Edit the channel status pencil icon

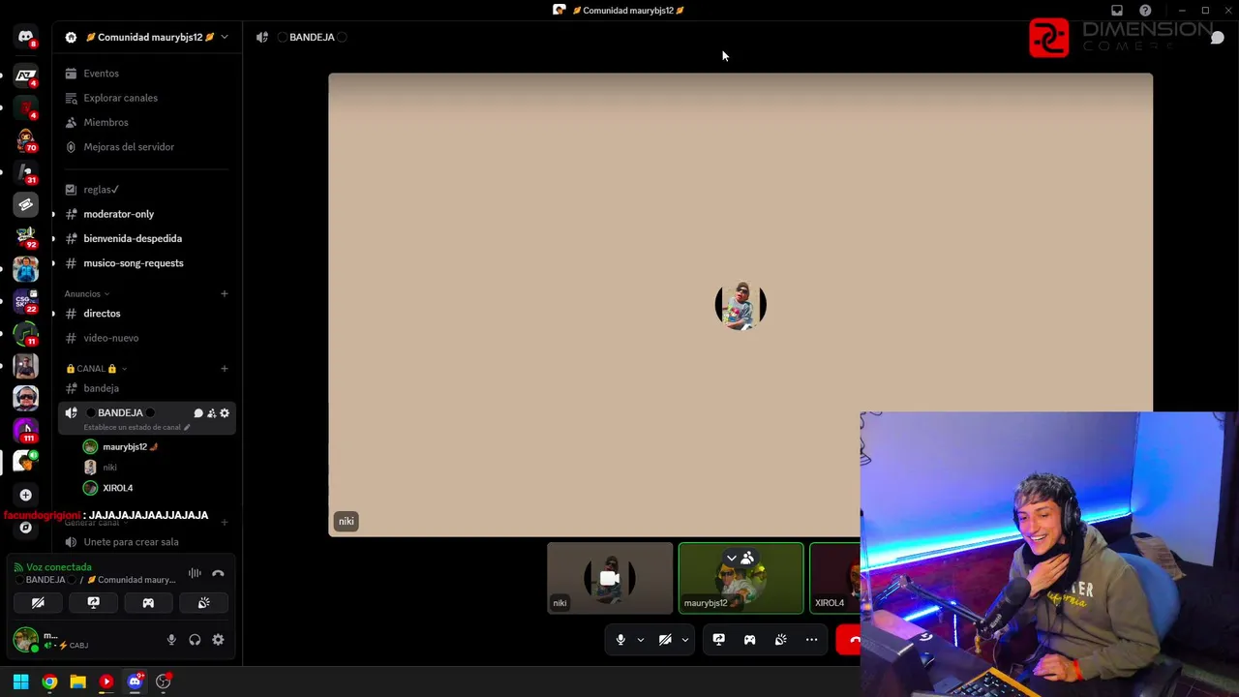(x=187, y=427)
